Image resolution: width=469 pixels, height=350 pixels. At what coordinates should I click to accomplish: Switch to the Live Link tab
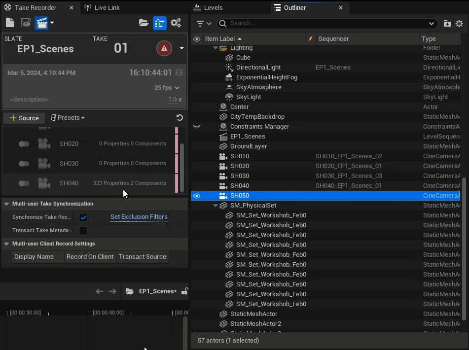click(x=107, y=7)
